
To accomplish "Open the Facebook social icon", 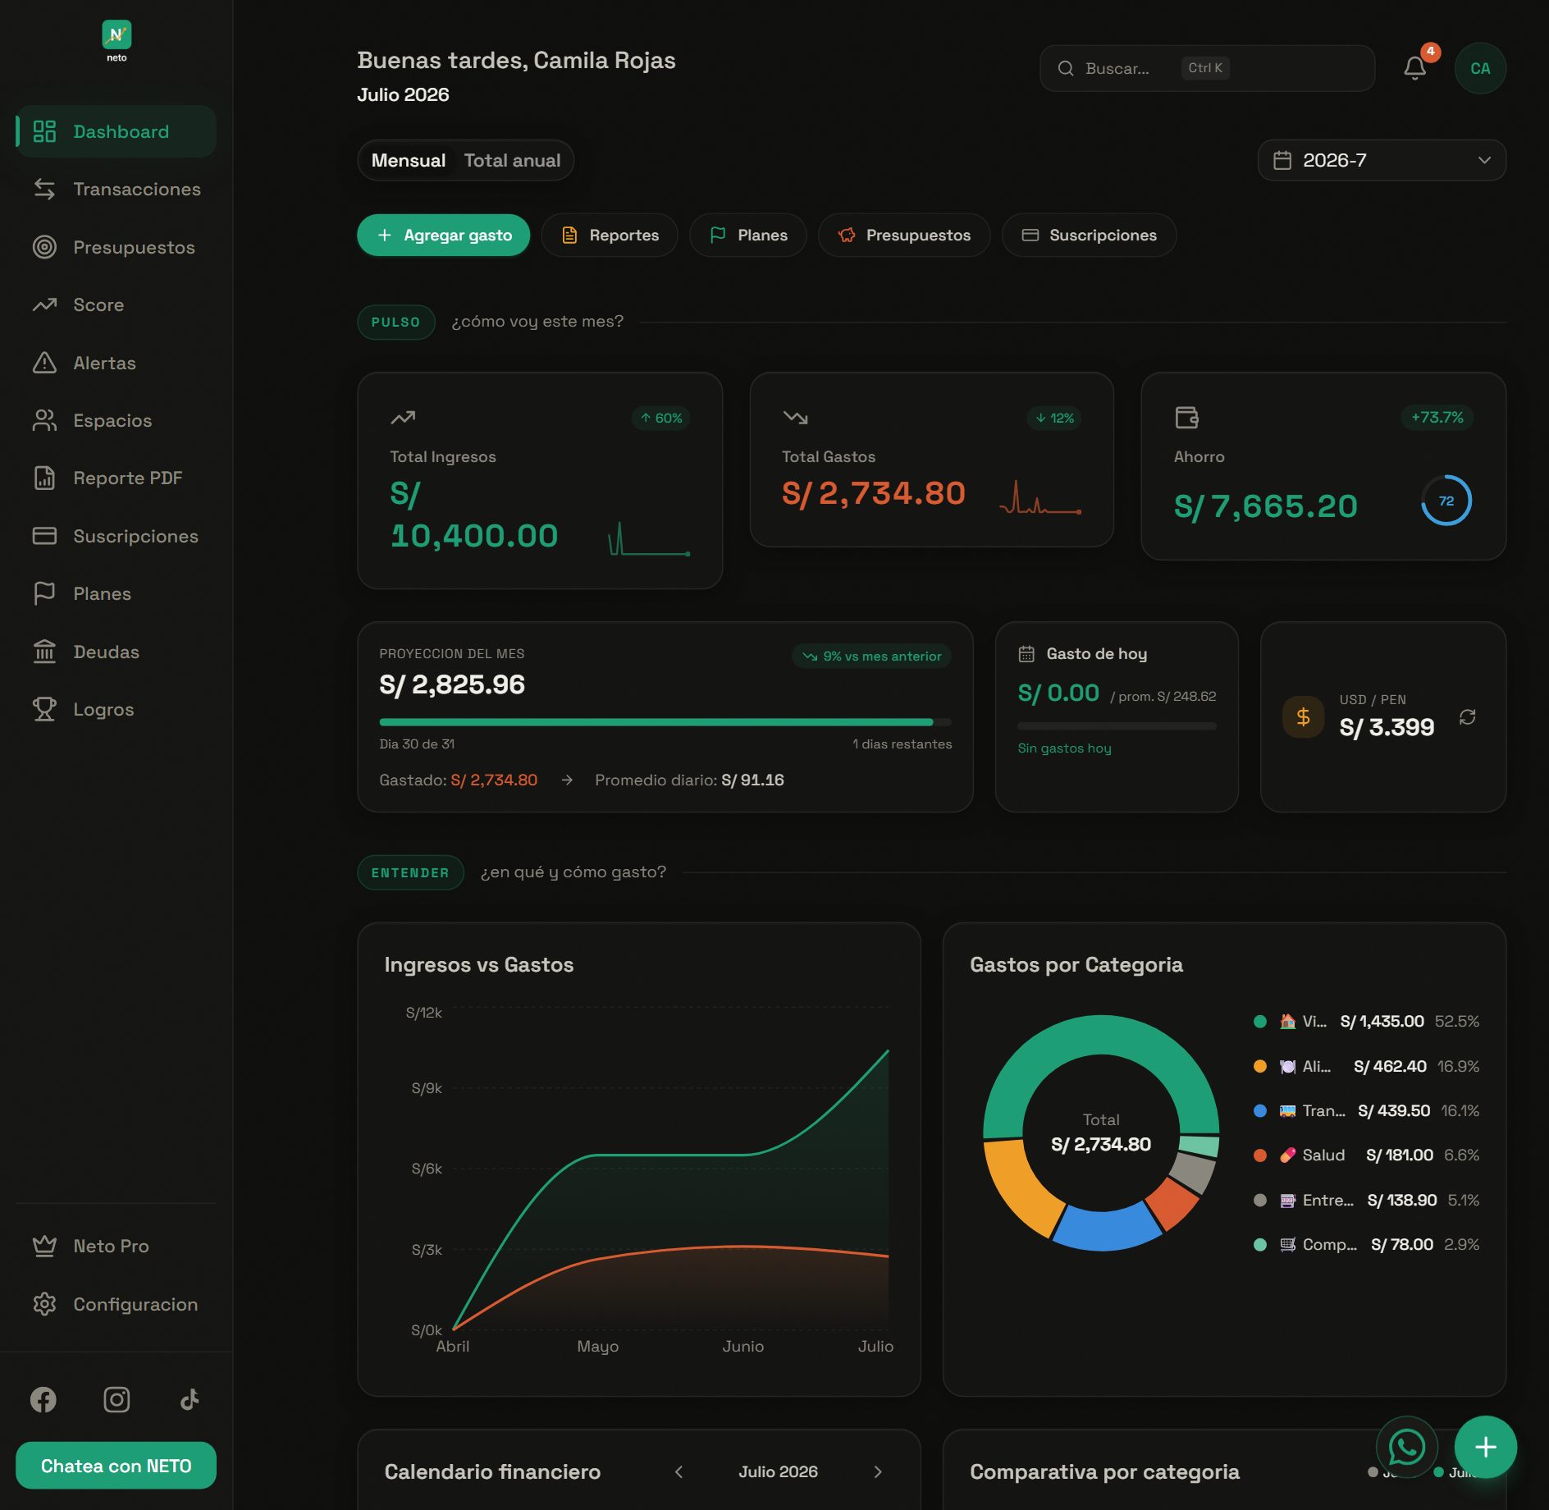I will pos(43,1399).
